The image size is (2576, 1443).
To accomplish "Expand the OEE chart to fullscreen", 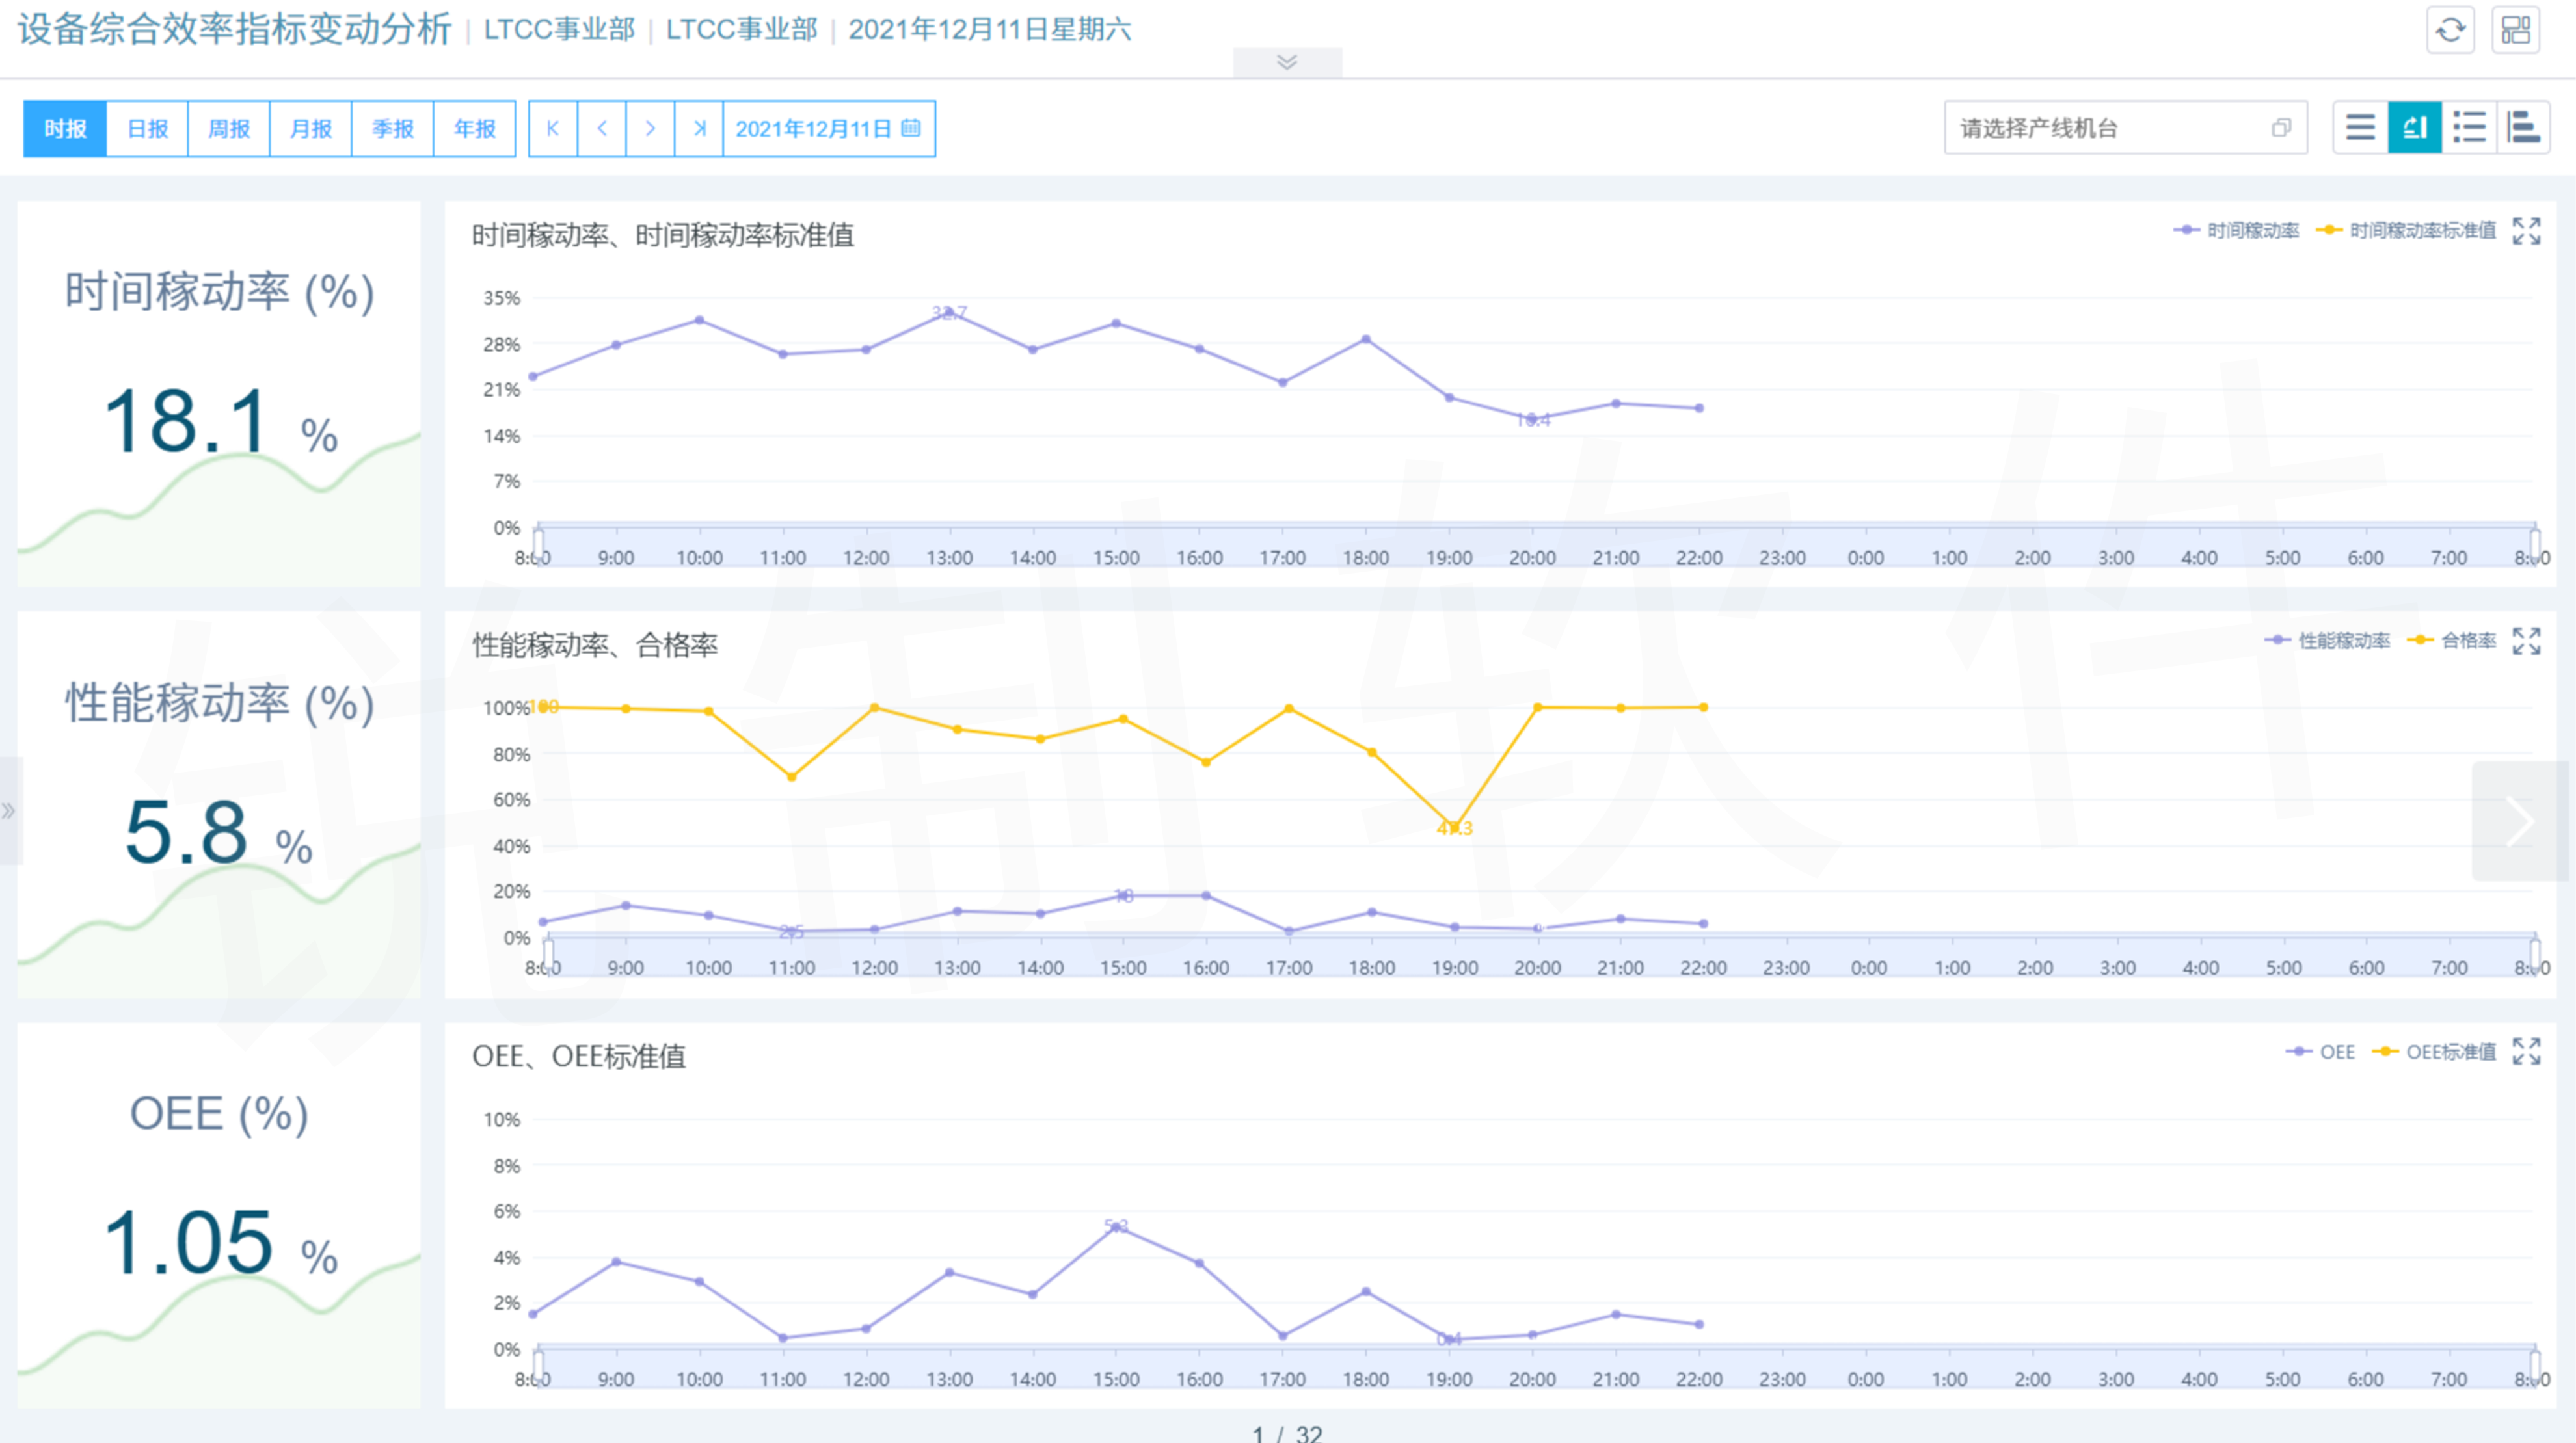I will click(2526, 1051).
